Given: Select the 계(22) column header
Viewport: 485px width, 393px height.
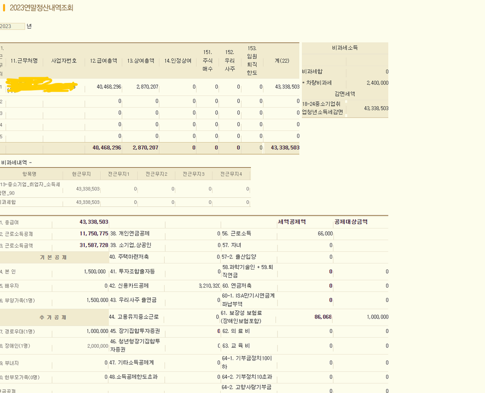Looking at the screenshot, I should [x=282, y=61].
